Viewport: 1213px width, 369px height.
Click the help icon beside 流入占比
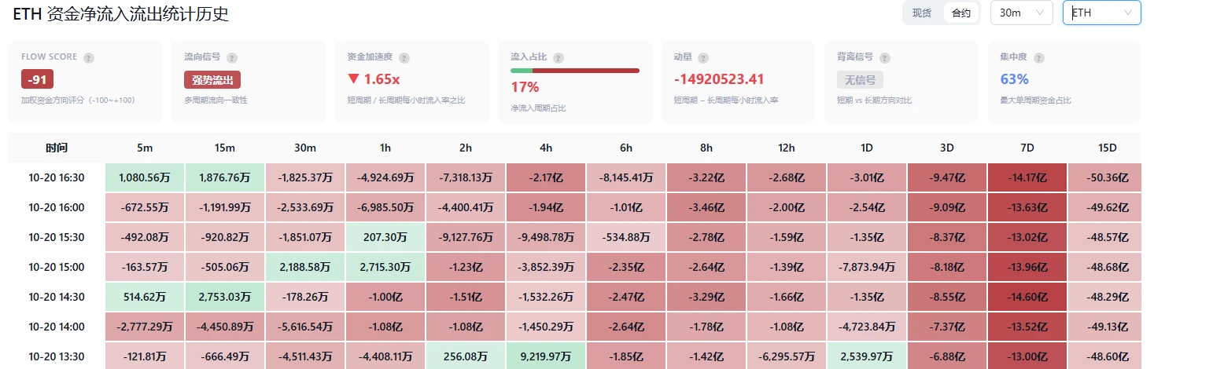point(558,58)
